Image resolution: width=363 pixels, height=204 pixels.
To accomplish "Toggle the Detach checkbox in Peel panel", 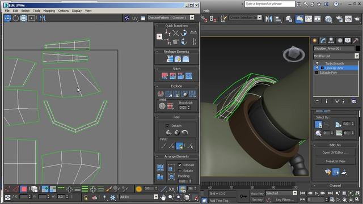I will click(167, 126).
